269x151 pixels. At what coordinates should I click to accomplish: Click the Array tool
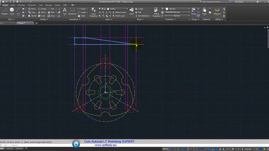tap(51, 16)
